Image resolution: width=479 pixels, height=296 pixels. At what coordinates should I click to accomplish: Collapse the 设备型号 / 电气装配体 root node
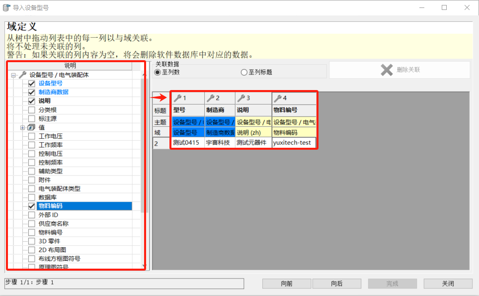pyautogui.click(x=14, y=74)
